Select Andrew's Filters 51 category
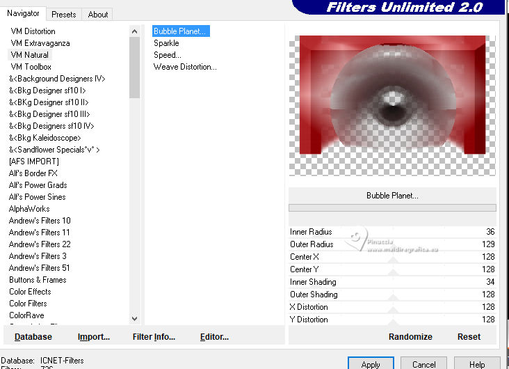Image resolution: width=509 pixels, height=369 pixels. point(39,268)
